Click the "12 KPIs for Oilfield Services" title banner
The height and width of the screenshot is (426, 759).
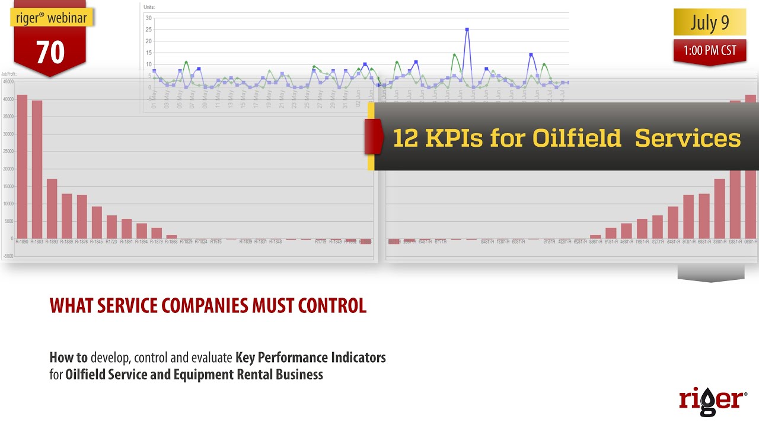(566, 137)
